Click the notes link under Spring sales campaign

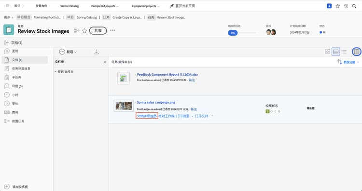click(194, 109)
